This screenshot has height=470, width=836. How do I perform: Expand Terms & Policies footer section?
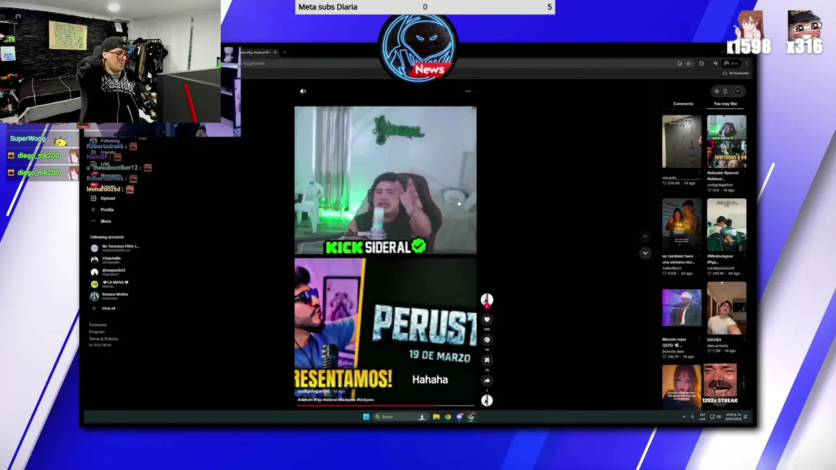(104, 339)
